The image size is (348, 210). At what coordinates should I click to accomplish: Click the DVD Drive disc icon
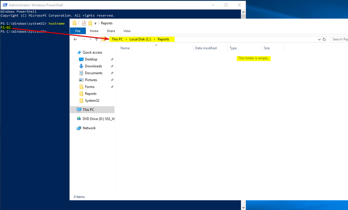click(x=79, y=119)
